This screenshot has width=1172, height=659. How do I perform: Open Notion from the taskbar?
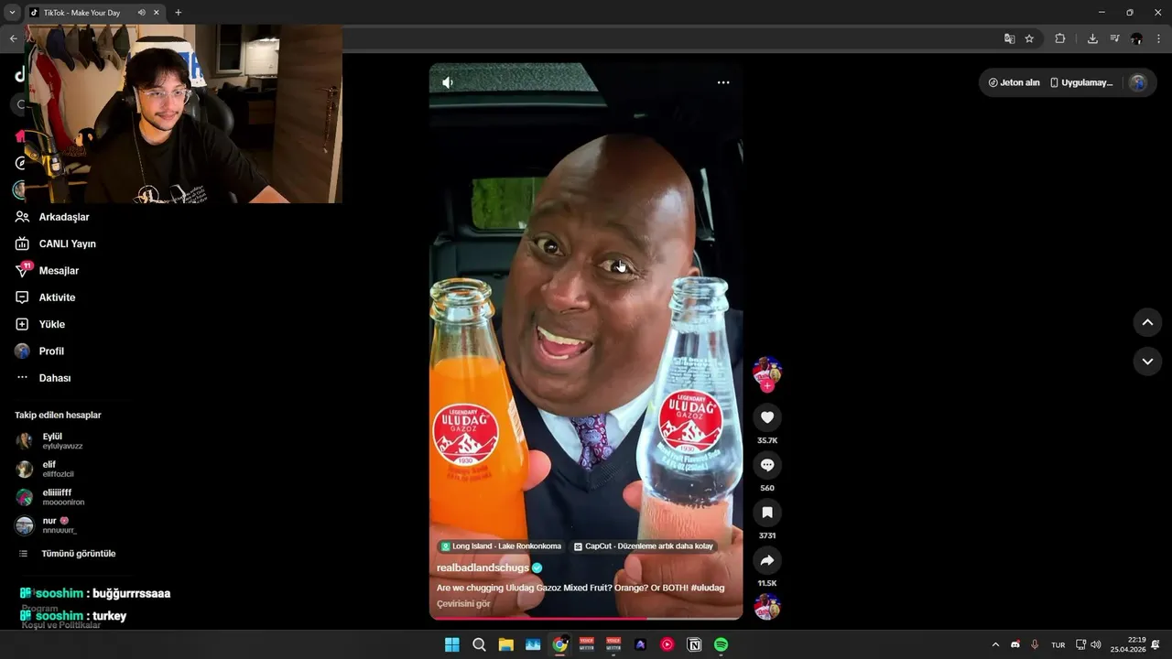coord(694,644)
